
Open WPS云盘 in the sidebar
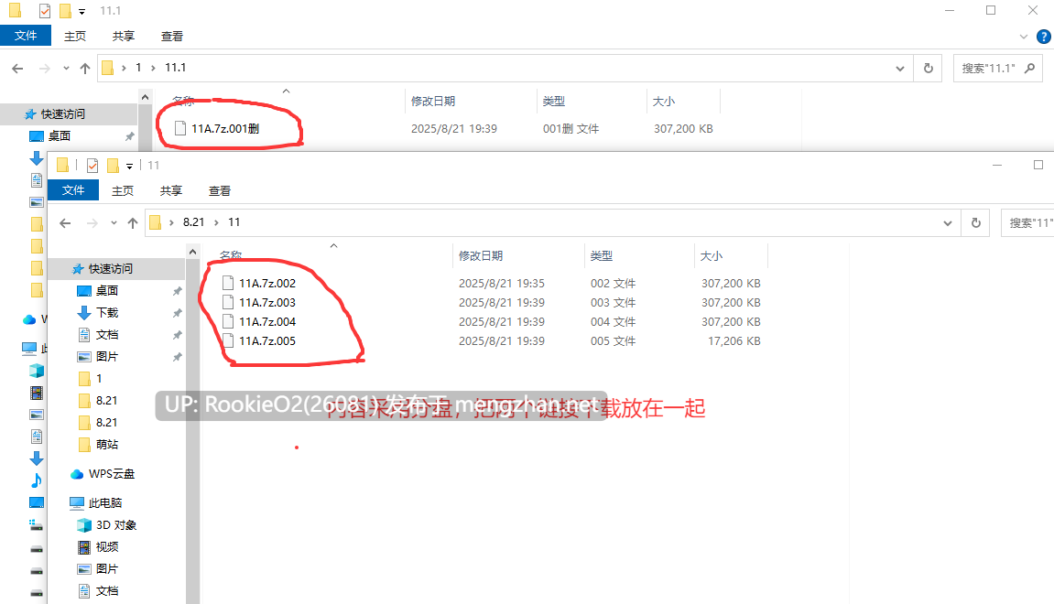pos(112,474)
